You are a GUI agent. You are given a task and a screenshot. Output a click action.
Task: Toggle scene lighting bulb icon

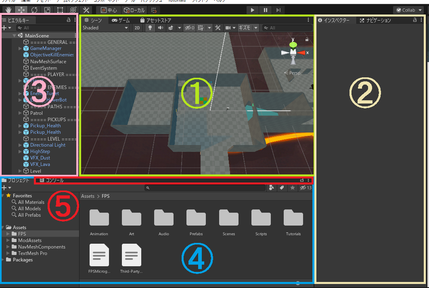150,28
